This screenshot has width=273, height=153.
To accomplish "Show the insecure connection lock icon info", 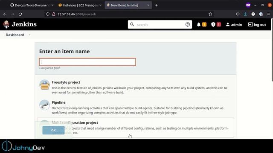I will pyautogui.click(x=54, y=14).
